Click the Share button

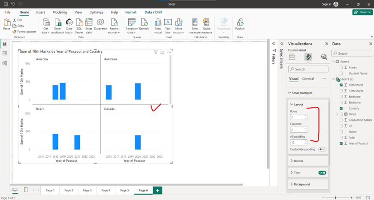362,12
